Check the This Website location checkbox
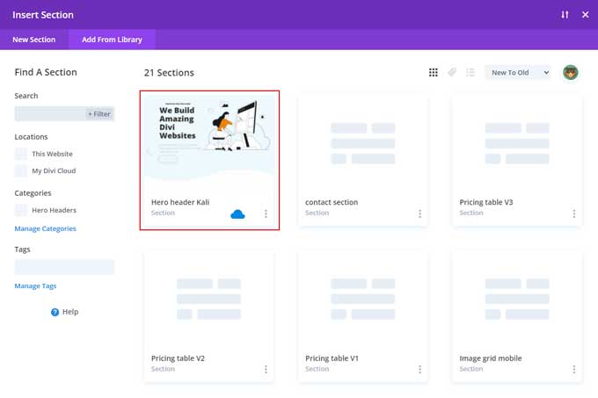The width and height of the screenshot is (598, 398). [x=20, y=154]
